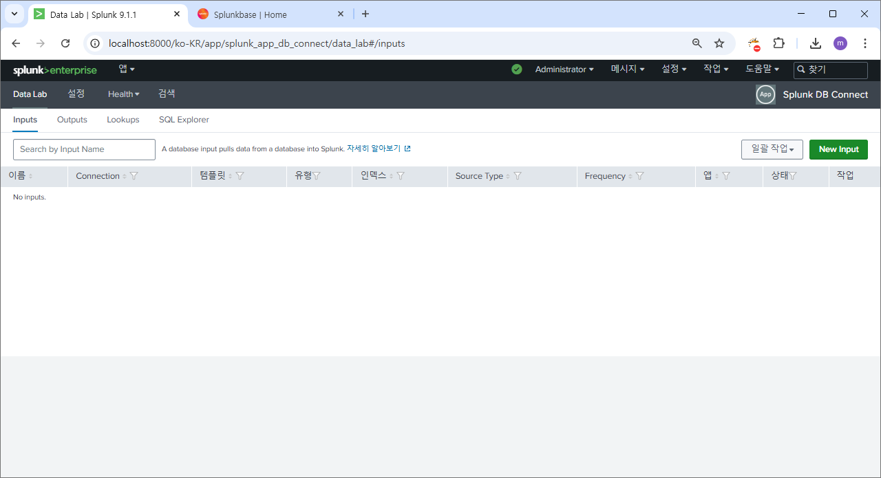Click the Splunk DB Connect App icon
Image resolution: width=881 pixels, height=478 pixels.
(x=765, y=95)
